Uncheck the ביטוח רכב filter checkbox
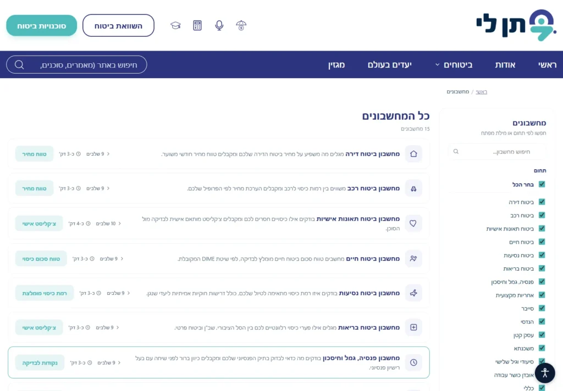 pyautogui.click(x=542, y=215)
